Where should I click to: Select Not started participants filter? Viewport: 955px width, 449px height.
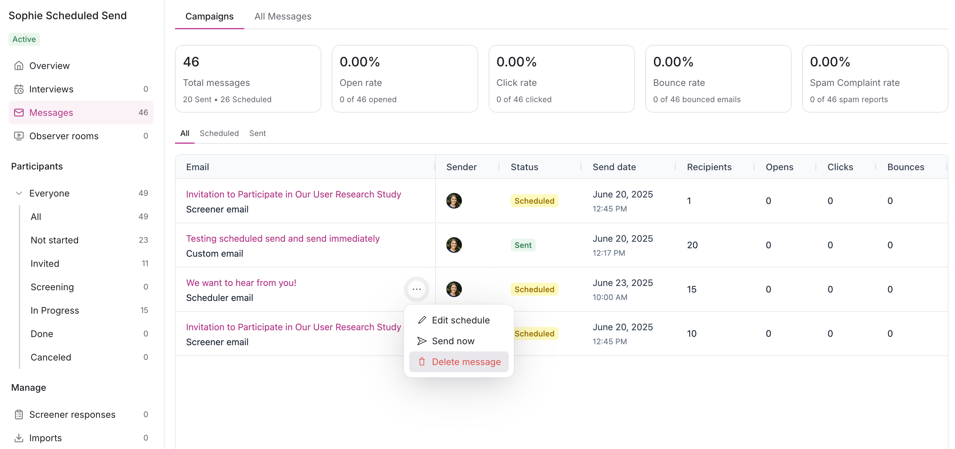55,240
